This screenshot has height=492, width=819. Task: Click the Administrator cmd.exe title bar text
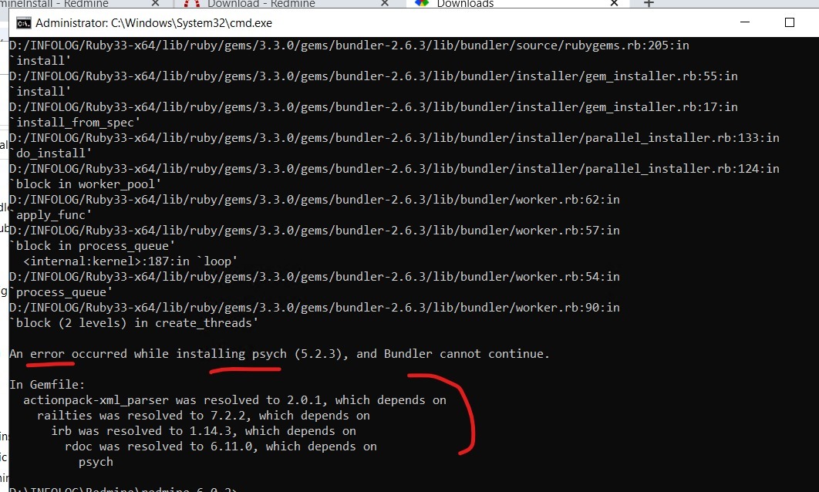point(153,23)
